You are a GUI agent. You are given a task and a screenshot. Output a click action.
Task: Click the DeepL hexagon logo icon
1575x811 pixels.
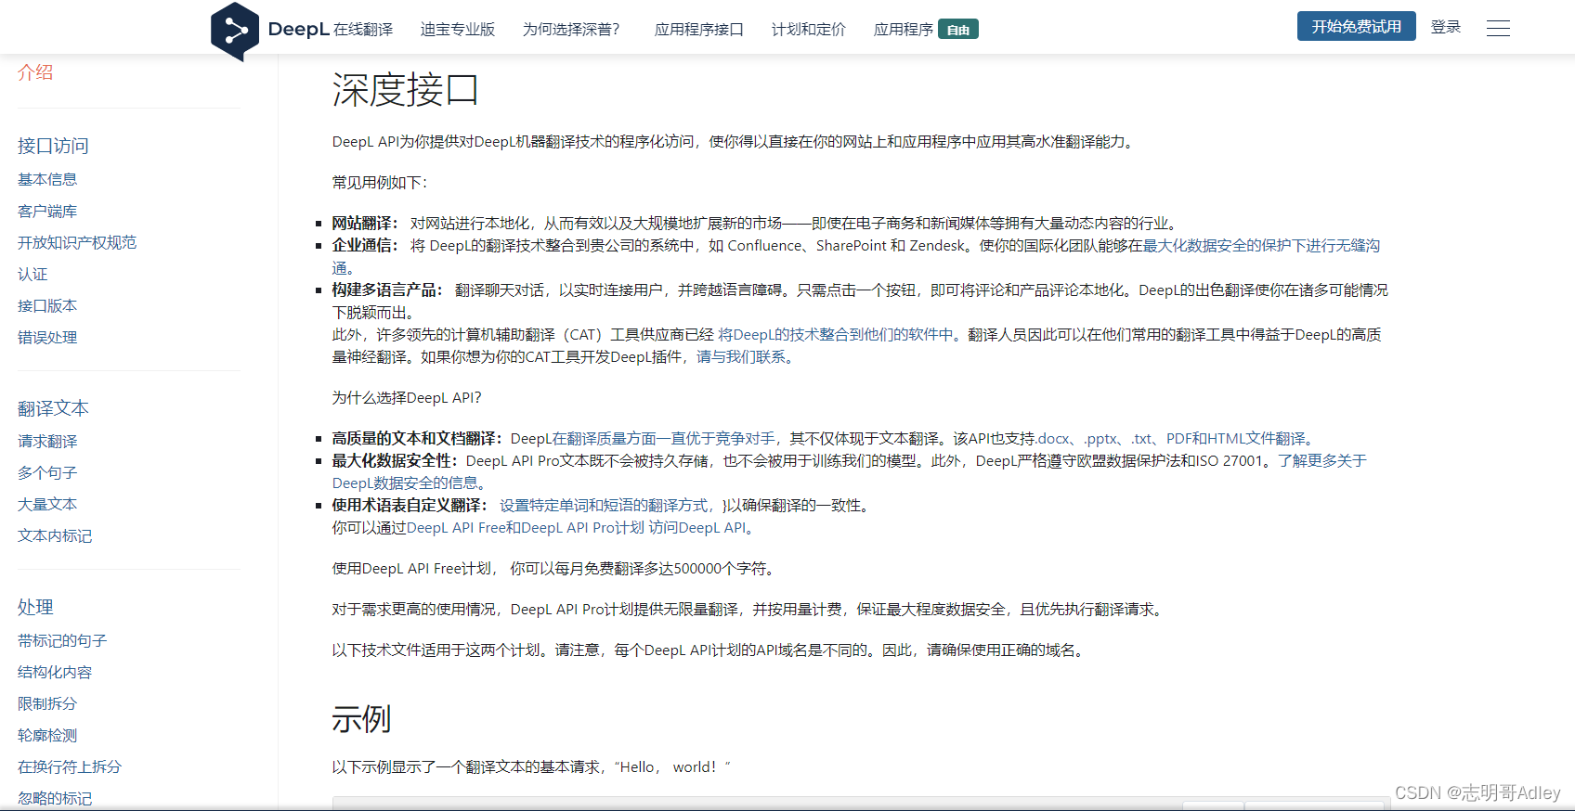pyautogui.click(x=235, y=32)
